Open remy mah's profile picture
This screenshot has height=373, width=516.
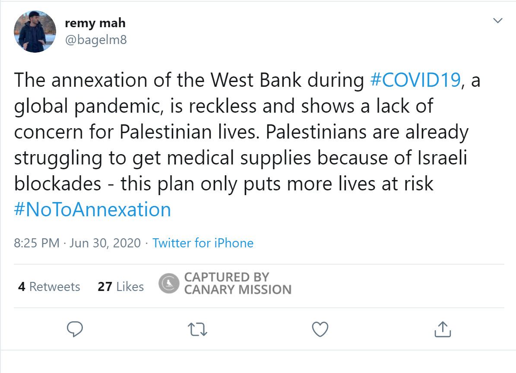[x=35, y=32]
